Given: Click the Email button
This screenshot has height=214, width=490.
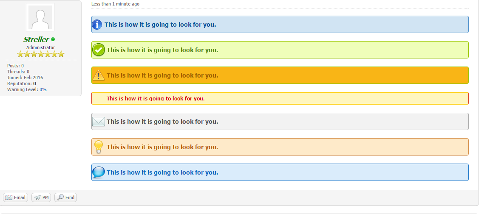Looking at the screenshot, I should point(16,197).
